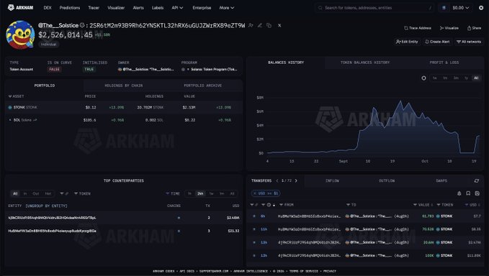Click the Trace Address button
Image resolution: width=489 pixels, height=276 pixels.
tap(418, 28)
